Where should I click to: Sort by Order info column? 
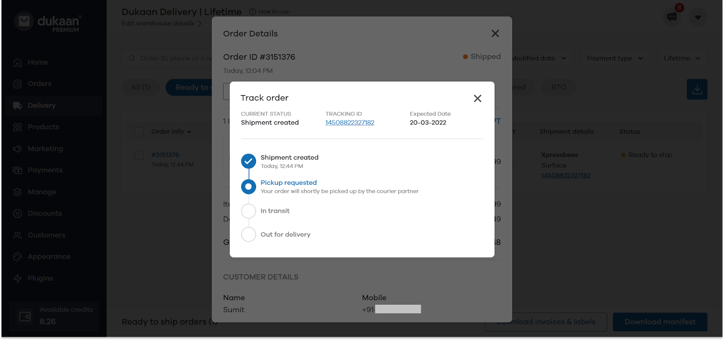(171, 132)
